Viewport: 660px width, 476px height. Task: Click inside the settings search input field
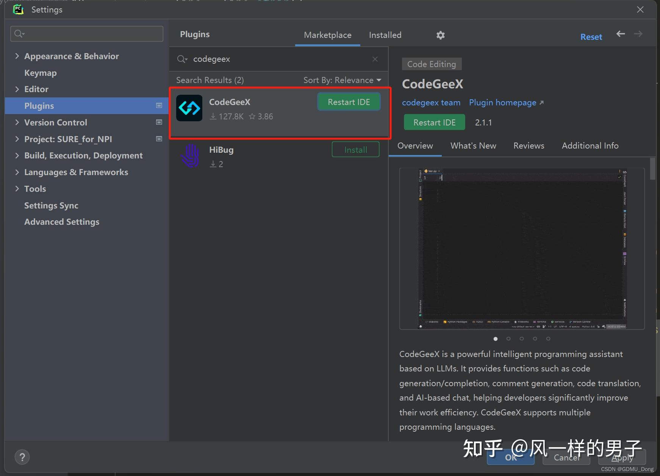pyautogui.click(x=87, y=33)
